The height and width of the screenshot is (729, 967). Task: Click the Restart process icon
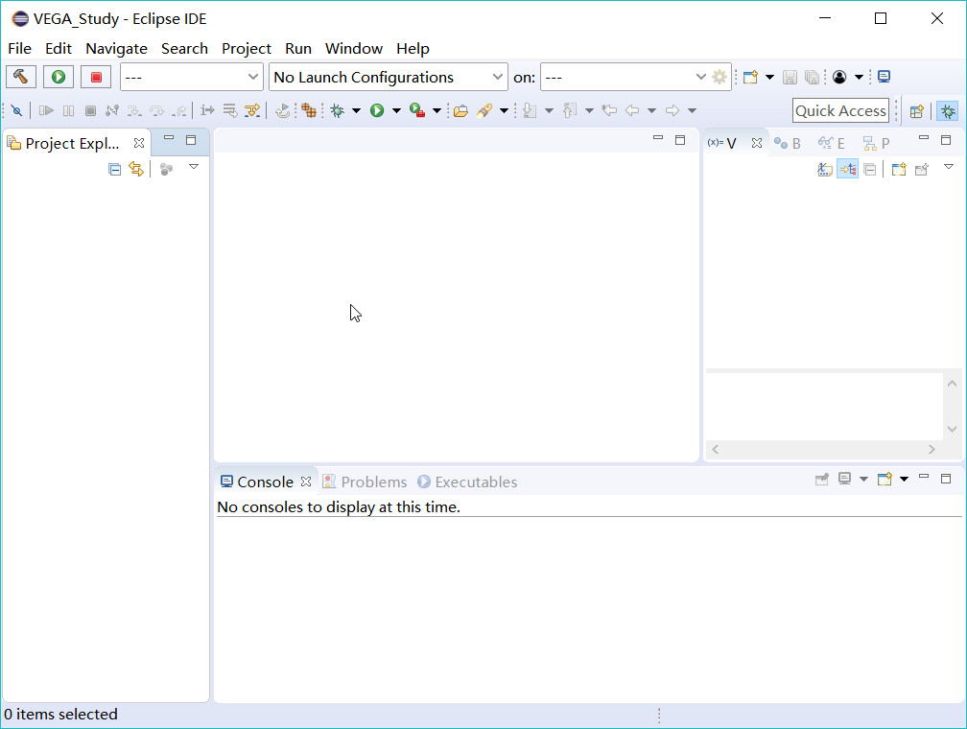tap(282, 110)
